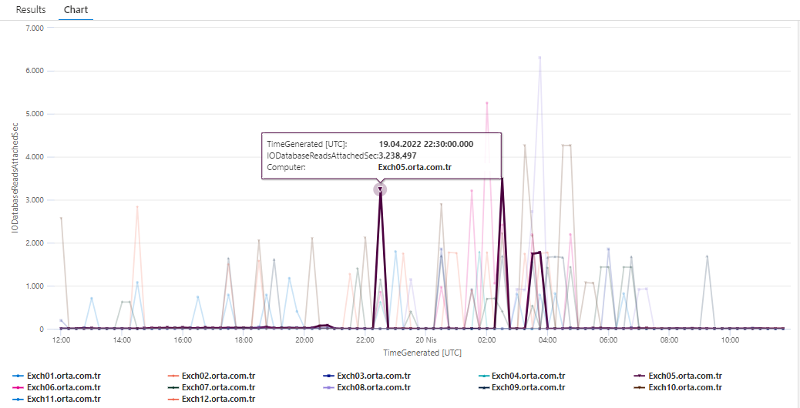800x408 pixels.
Task: Click the IODatabaseReadsAttachedSec y-axis title
Action: tap(15, 179)
